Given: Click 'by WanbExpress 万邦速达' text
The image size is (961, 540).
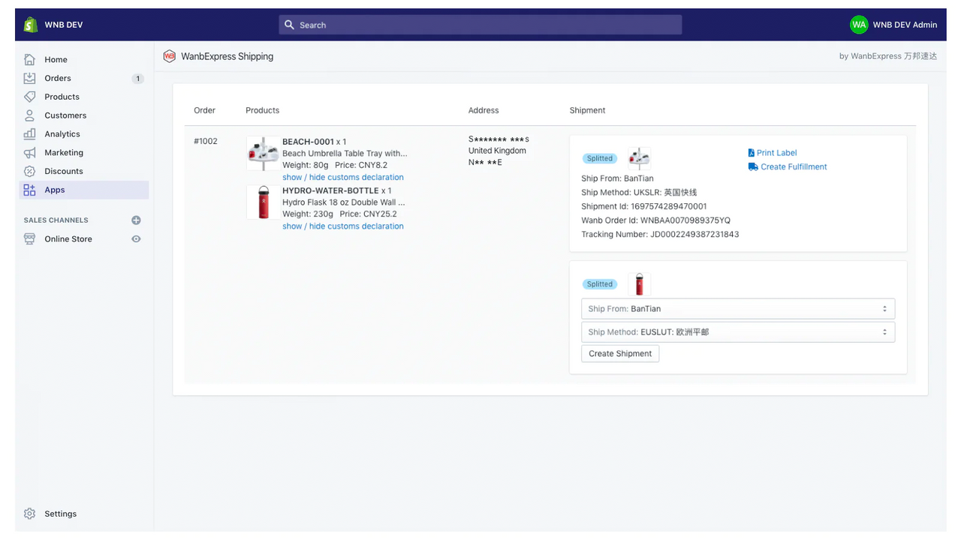Looking at the screenshot, I should click(888, 56).
